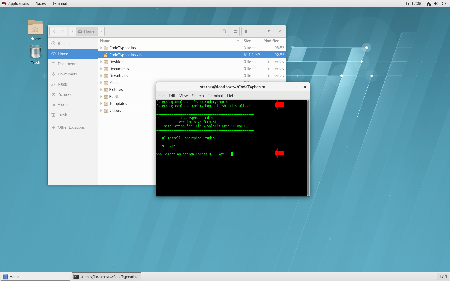450x281 pixels.
Task: Open terminal Search menu
Action: point(198,96)
